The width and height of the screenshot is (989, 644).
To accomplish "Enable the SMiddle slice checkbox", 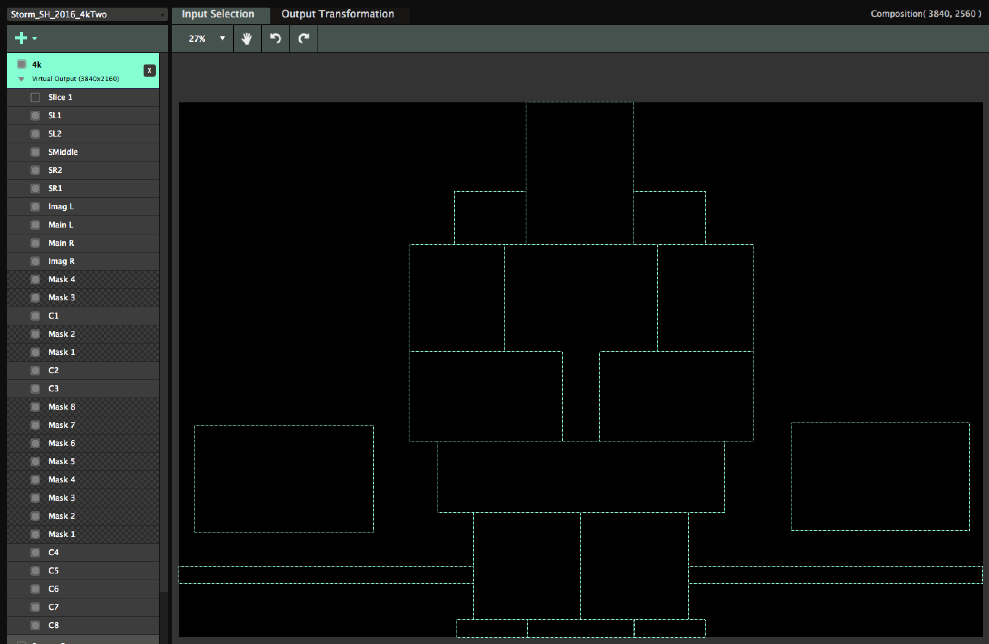I will point(35,152).
